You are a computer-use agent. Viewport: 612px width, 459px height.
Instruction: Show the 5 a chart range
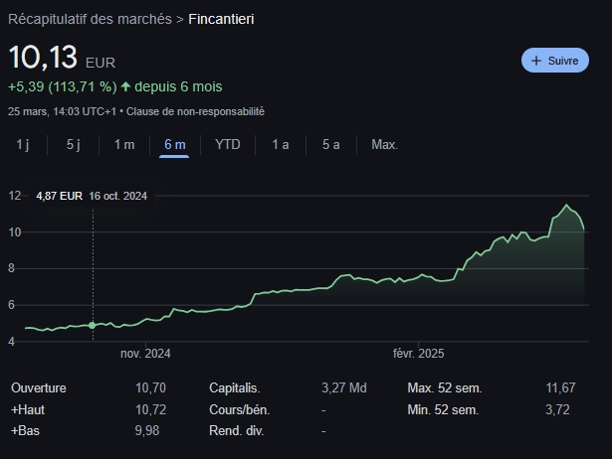coord(330,144)
